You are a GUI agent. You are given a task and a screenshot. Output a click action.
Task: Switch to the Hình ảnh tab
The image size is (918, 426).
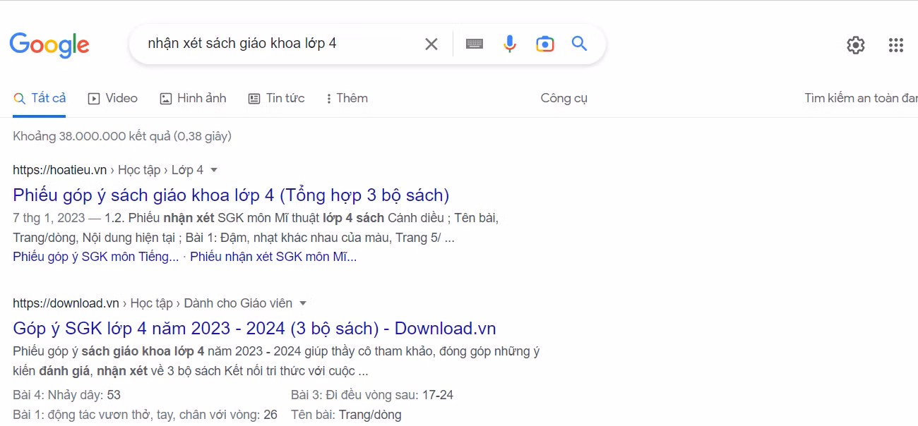193,99
